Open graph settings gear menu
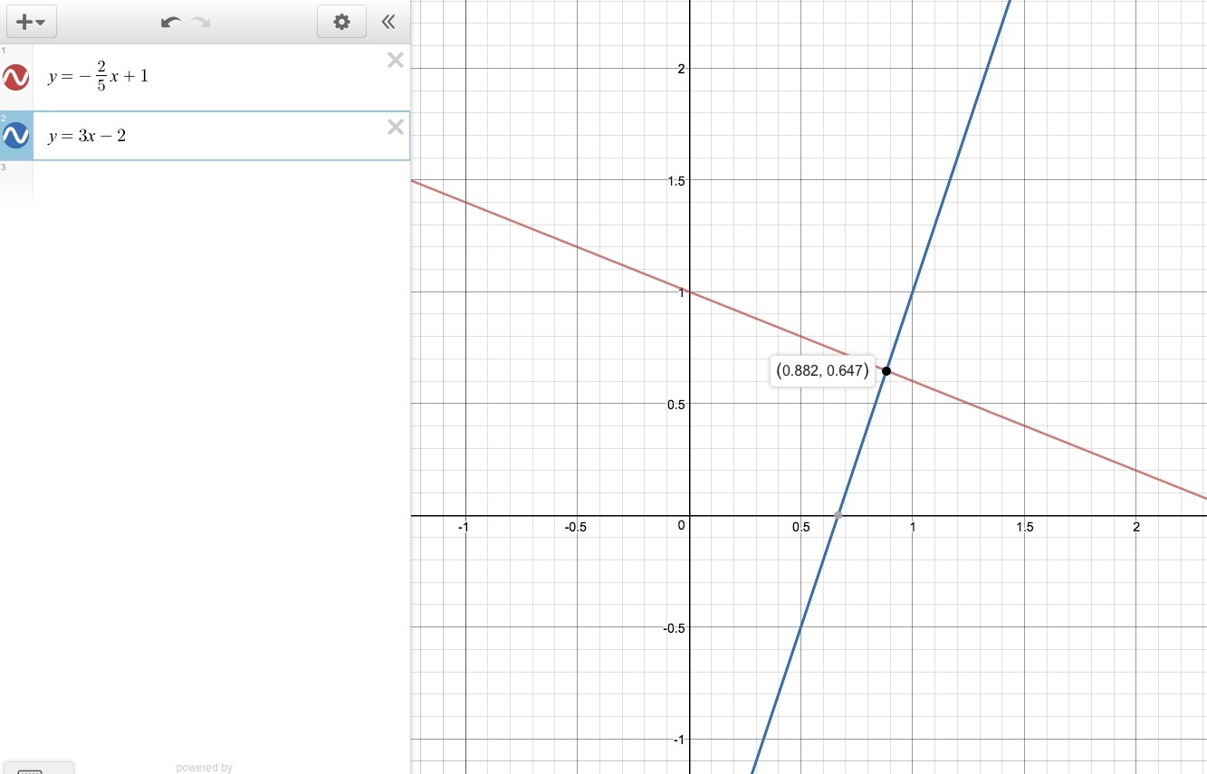This screenshot has width=1207, height=774. (x=341, y=22)
